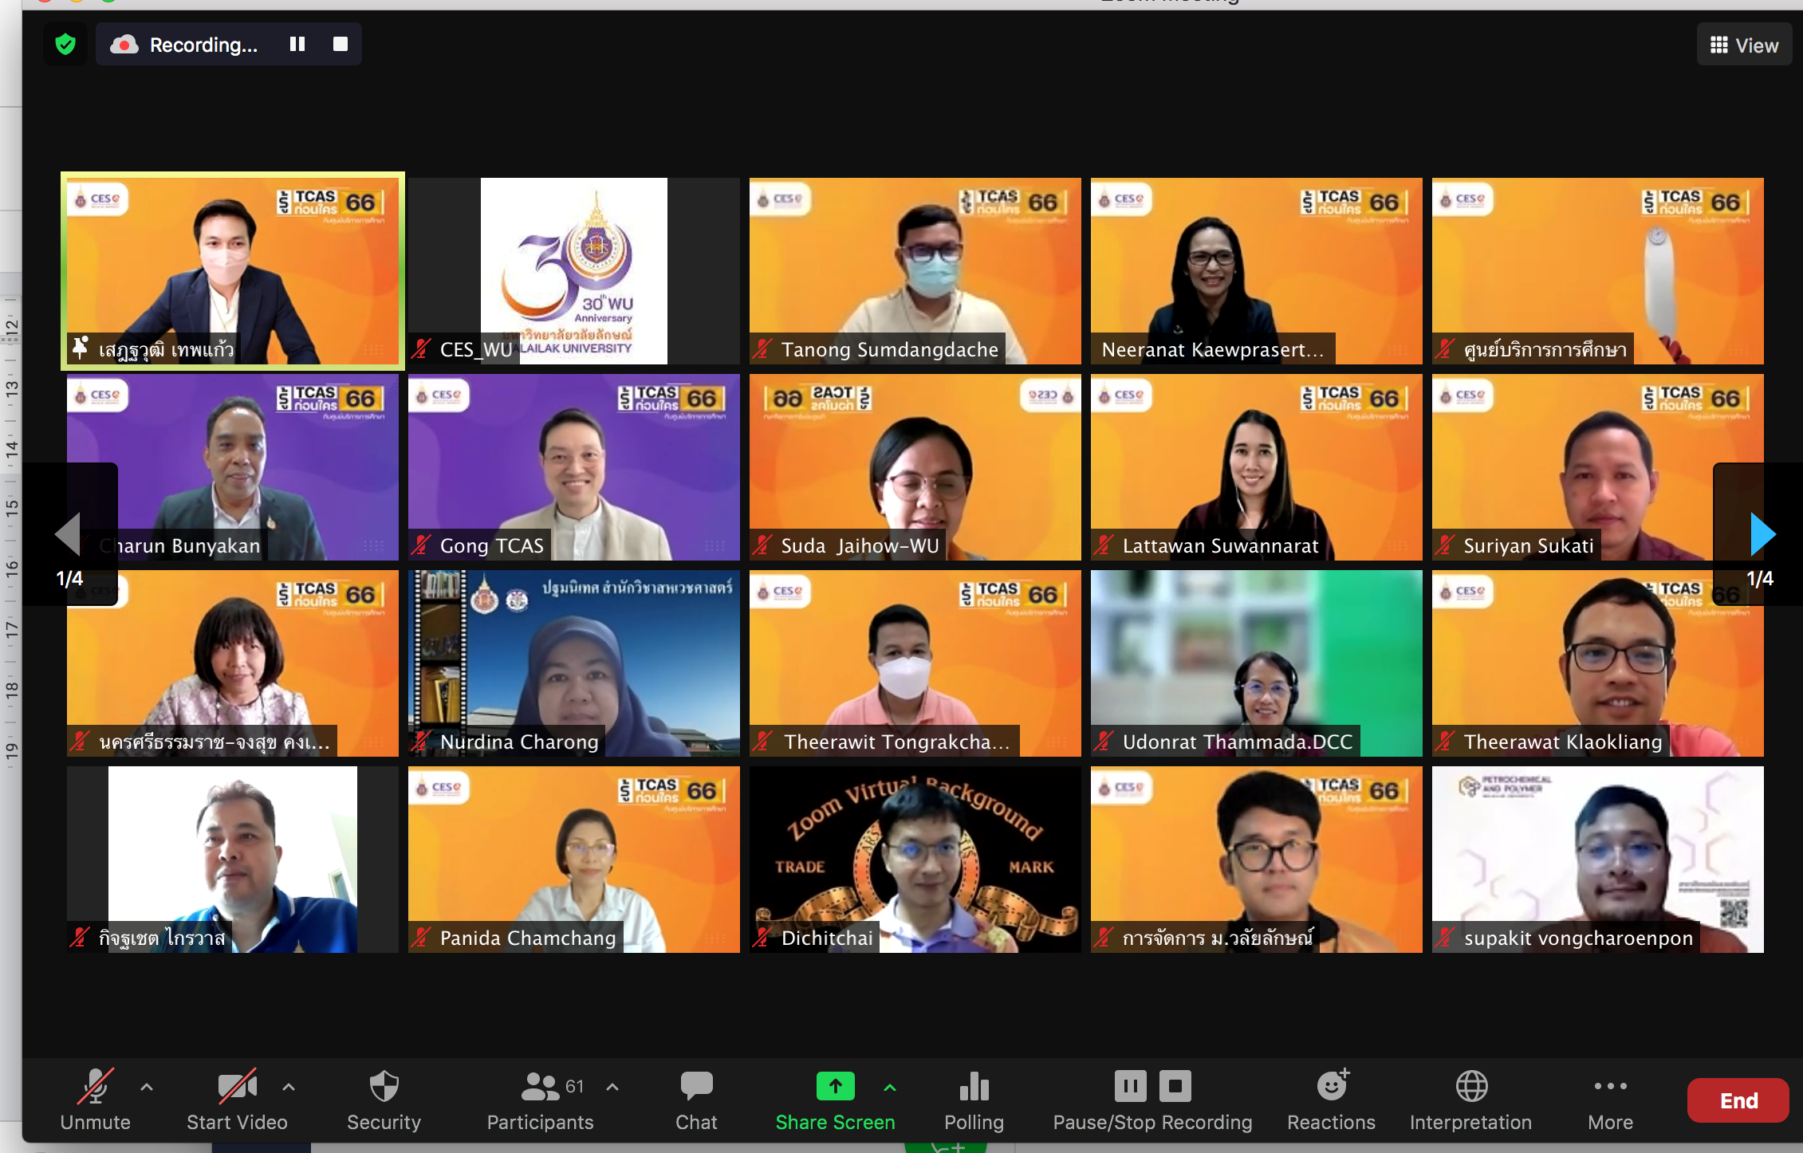The image size is (1803, 1153).
Task: Click the green Share Screen icon
Action: coord(835,1086)
